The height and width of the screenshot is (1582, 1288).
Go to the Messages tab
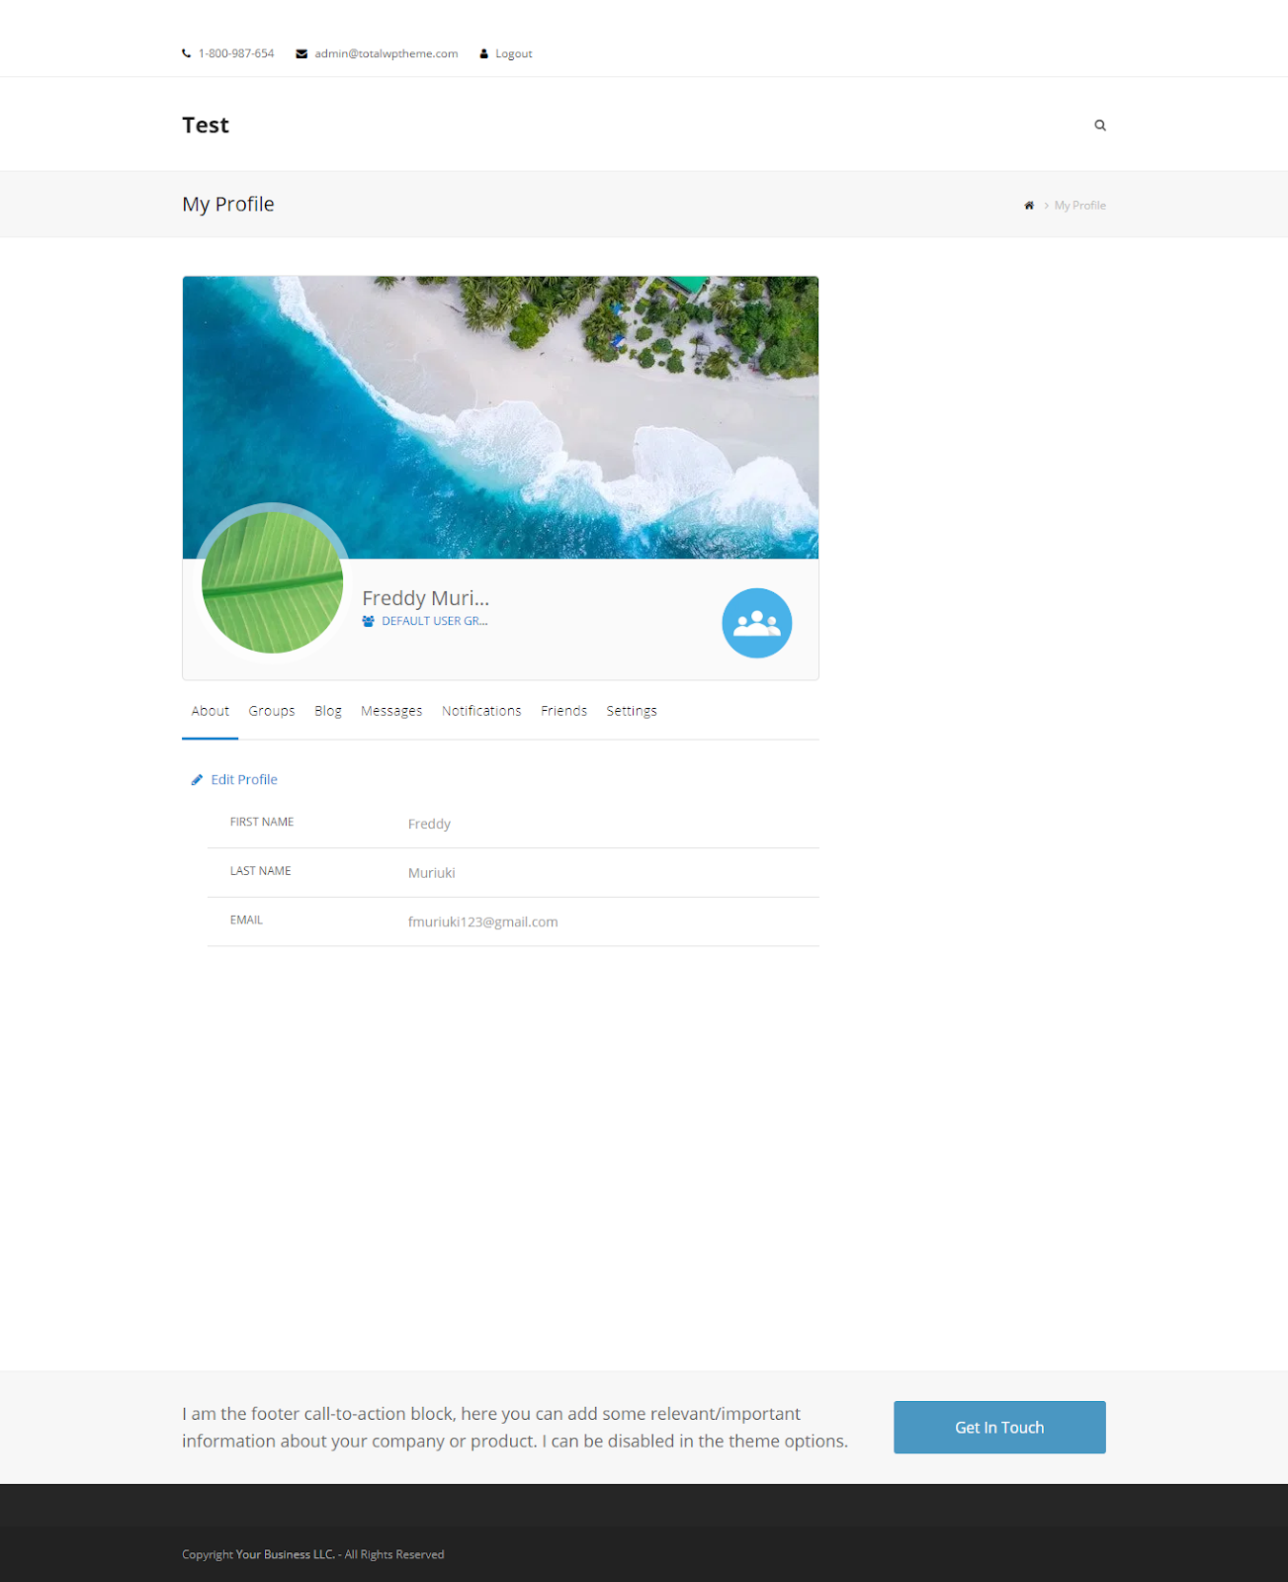click(x=391, y=711)
